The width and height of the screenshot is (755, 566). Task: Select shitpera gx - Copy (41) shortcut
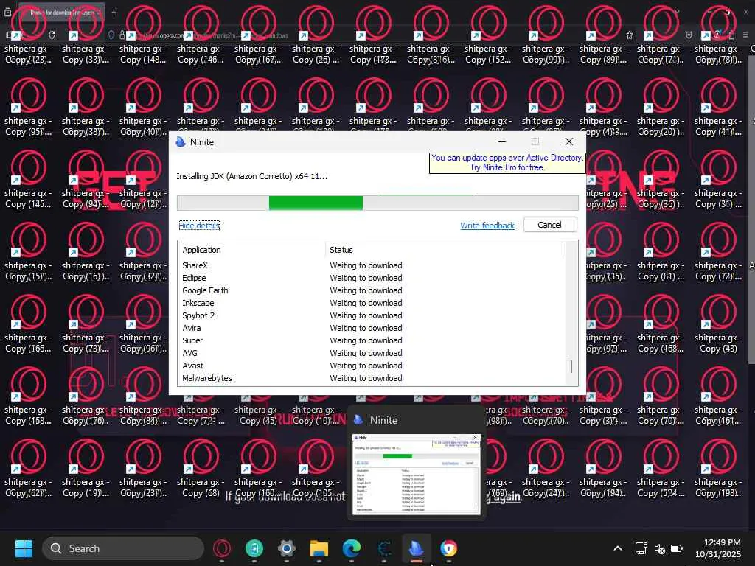pyautogui.click(x=718, y=107)
